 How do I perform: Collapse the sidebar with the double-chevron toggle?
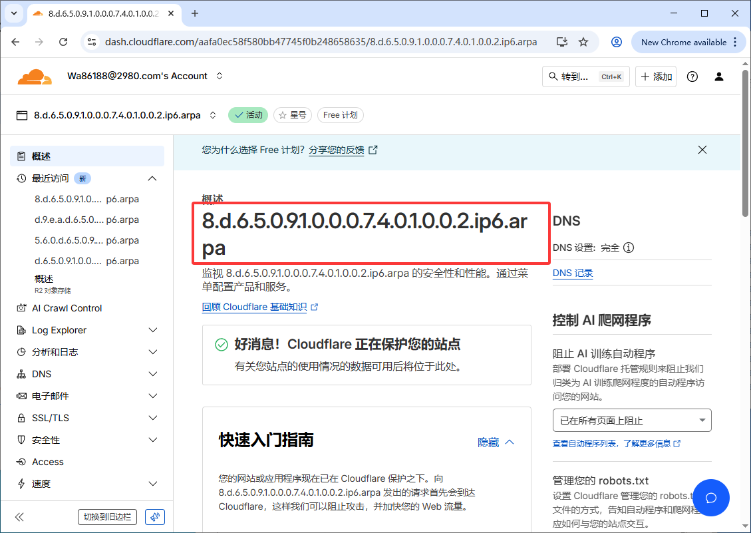[20, 516]
